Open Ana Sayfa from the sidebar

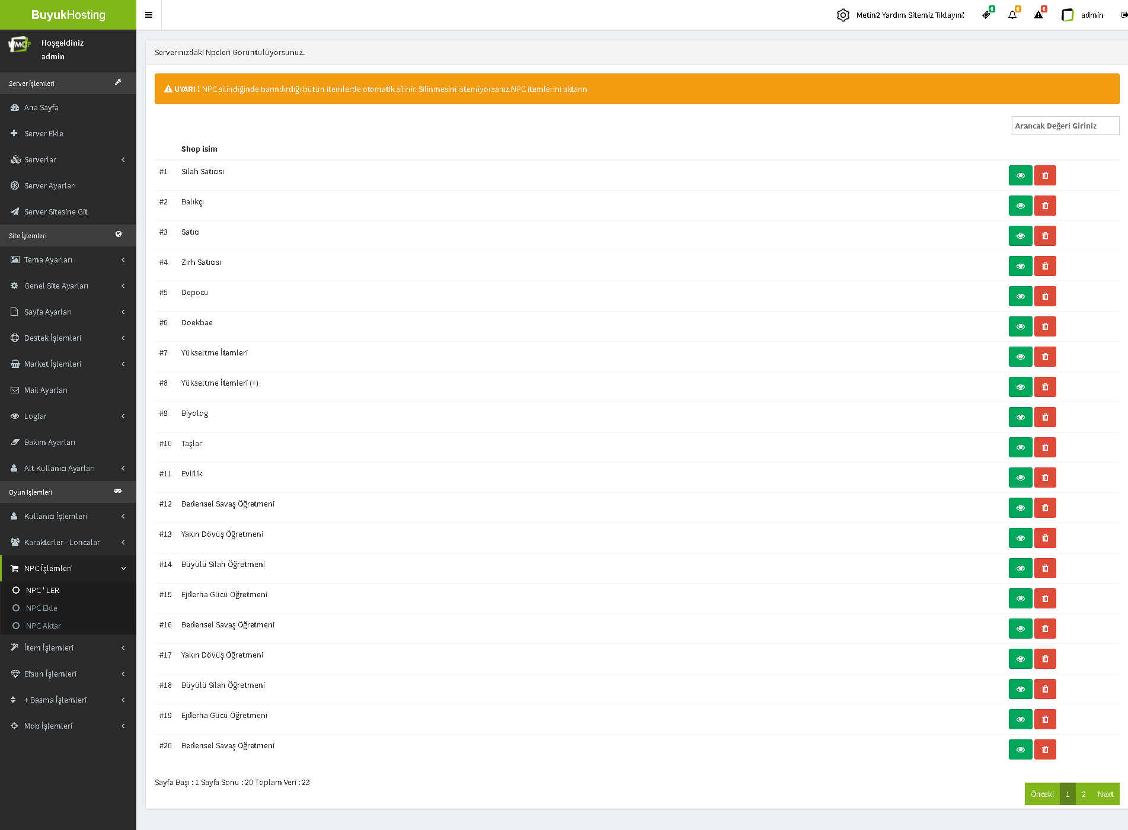pyautogui.click(x=41, y=107)
